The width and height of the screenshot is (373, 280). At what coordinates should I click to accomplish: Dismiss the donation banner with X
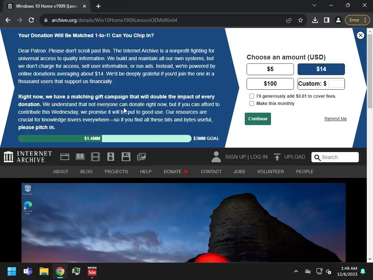[360, 35]
